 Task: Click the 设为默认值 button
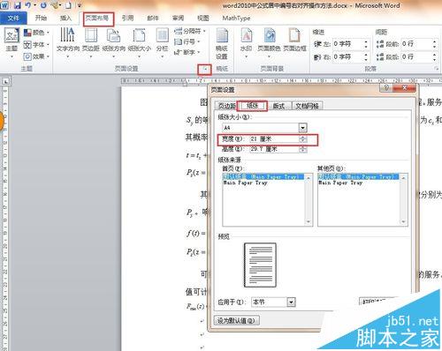tap(237, 320)
